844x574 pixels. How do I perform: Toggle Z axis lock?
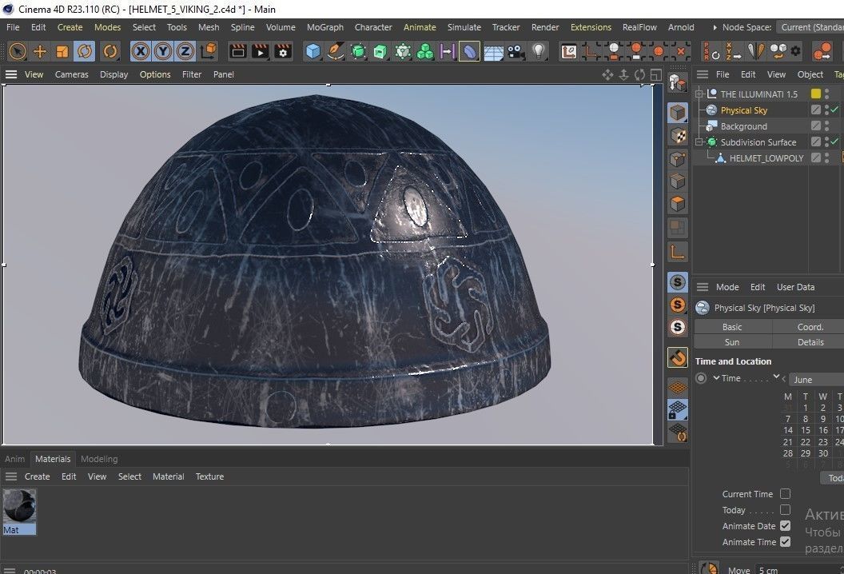point(185,51)
